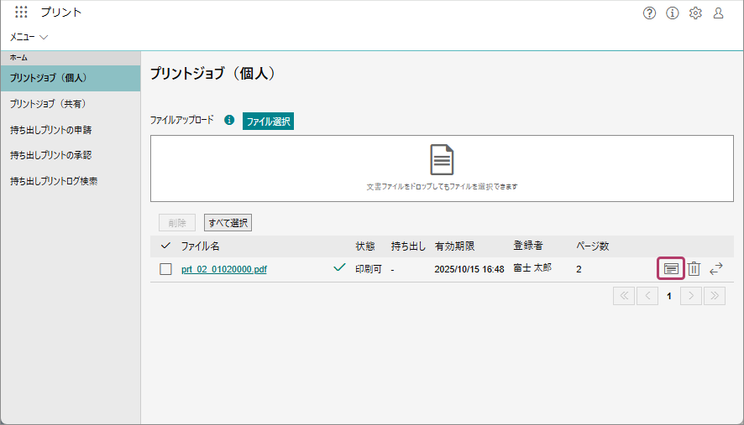744x425 pixels.
Task: Click the 状態 column header
Action: tap(365, 246)
